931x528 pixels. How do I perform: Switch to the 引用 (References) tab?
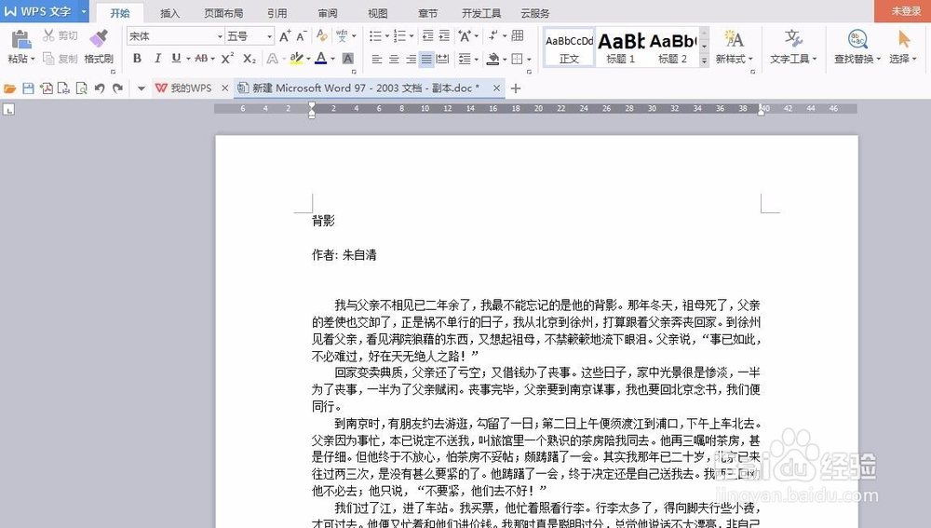[x=277, y=13]
